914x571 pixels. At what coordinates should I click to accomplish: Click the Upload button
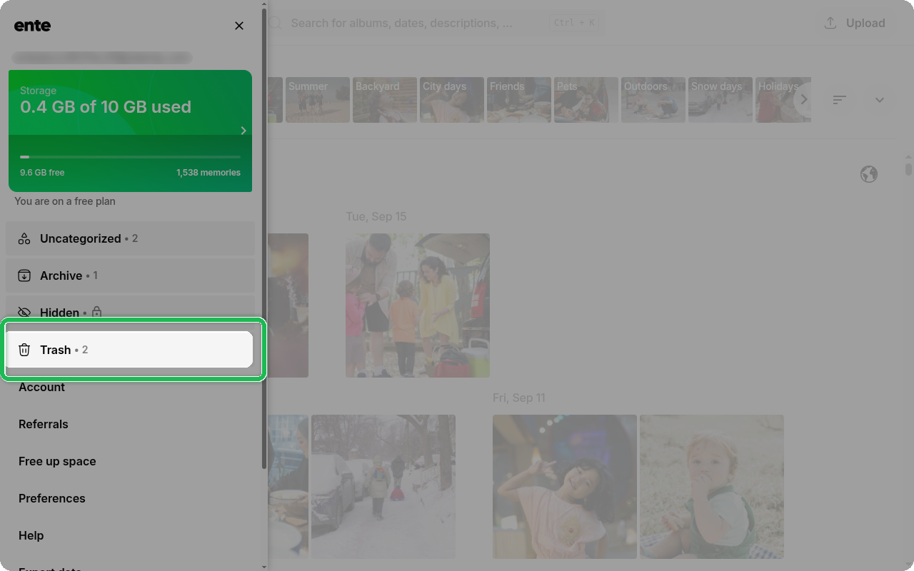855,23
